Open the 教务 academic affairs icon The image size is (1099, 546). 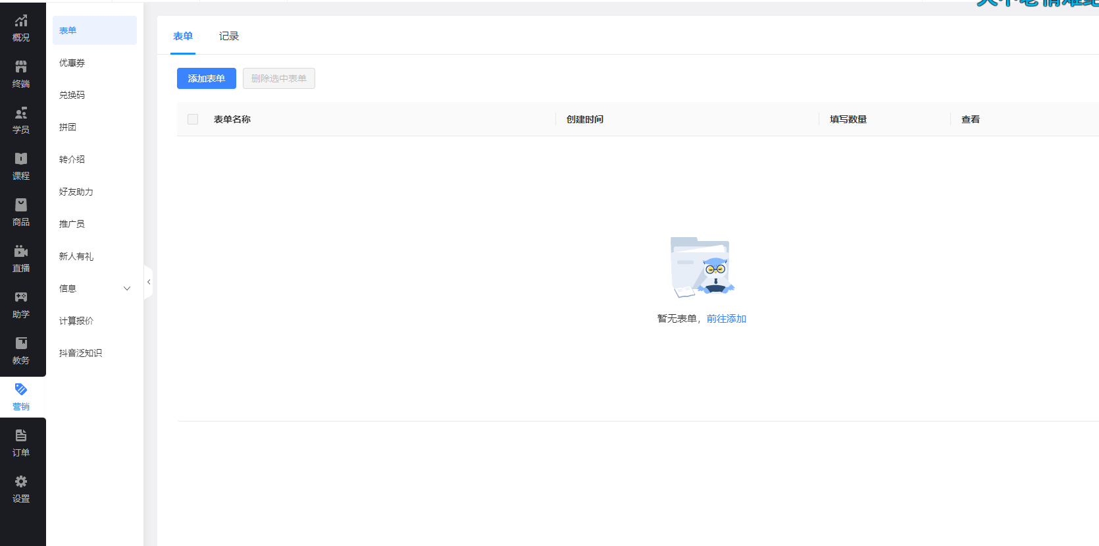pyautogui.click(x=21, y=343)
